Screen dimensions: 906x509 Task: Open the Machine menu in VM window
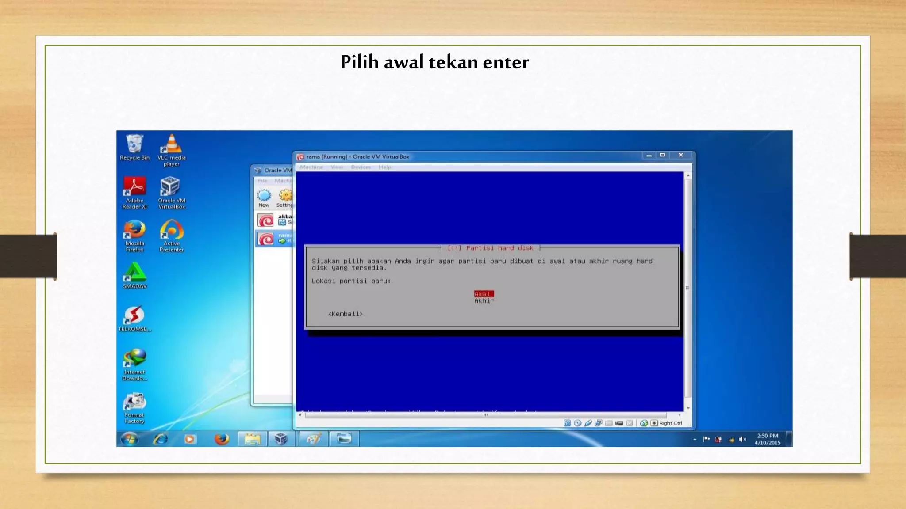(311, 167)
